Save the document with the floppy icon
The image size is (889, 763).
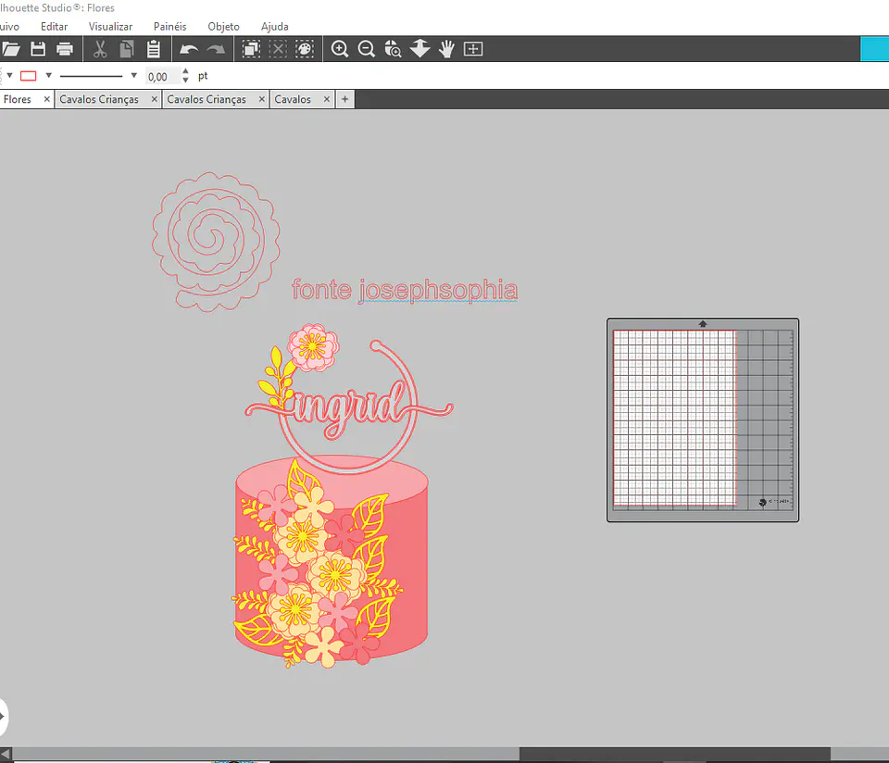click(x=38, y=49)
